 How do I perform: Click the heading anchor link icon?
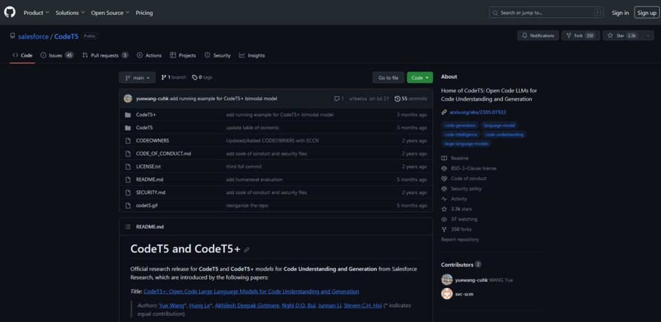(247, 250)
